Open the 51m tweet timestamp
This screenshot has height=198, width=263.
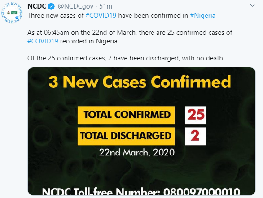105,6
